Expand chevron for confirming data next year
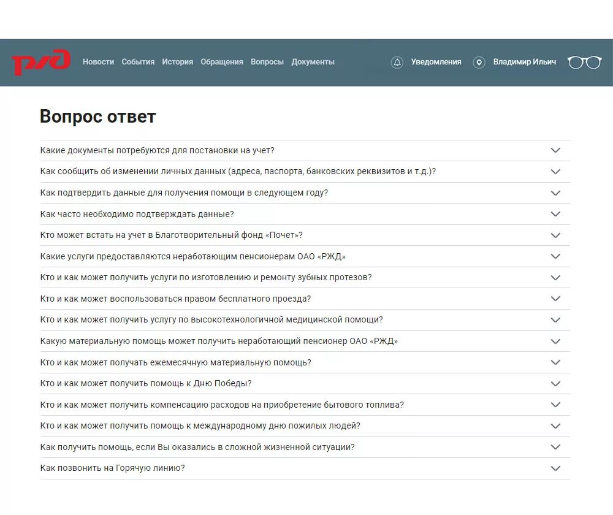Screen dimensions: 613x515 (x=555, y=193)
